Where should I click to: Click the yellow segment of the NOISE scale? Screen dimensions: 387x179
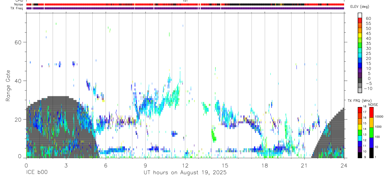(x=371, y=122)
